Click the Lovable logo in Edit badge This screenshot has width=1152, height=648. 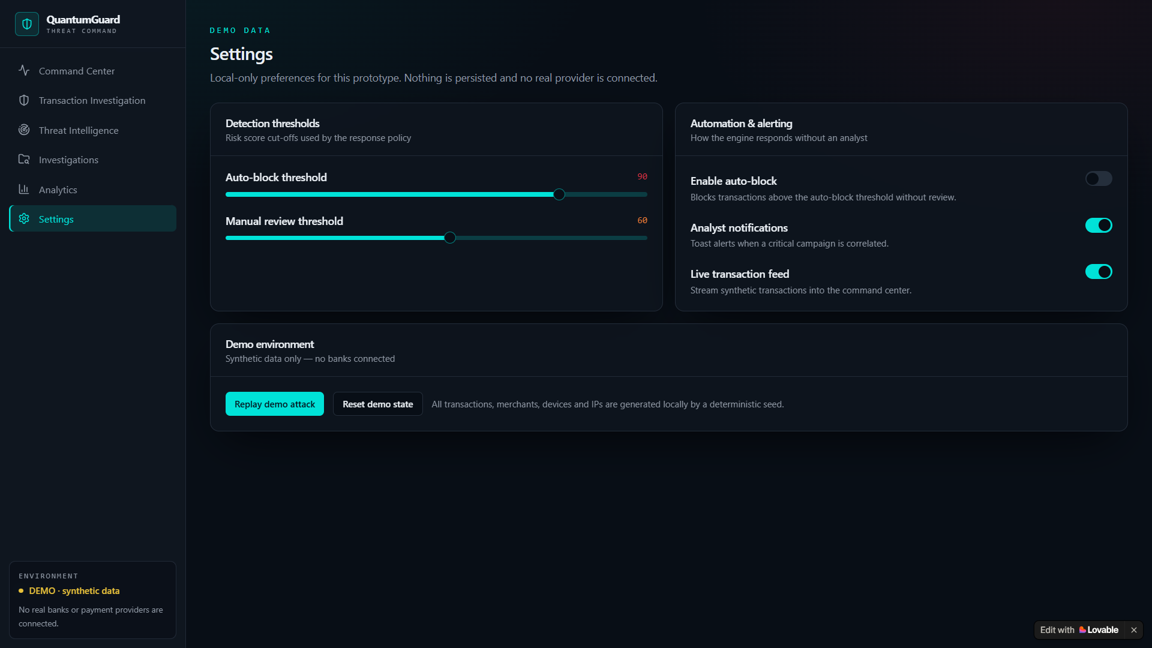[x=1082, y=630]
